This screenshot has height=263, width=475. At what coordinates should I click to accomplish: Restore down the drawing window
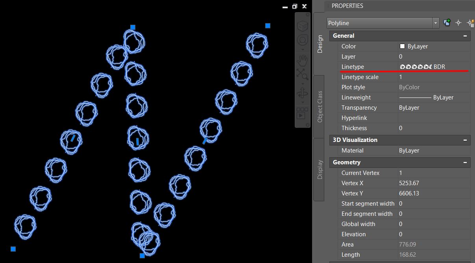pos(294,6)
